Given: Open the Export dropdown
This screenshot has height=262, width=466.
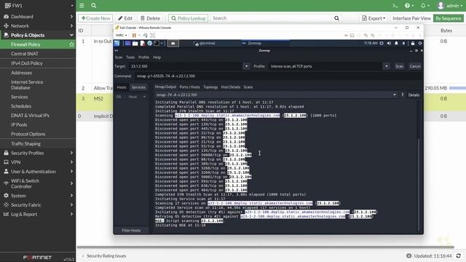Looking at the screenshot, I should [x=374, y=18].
